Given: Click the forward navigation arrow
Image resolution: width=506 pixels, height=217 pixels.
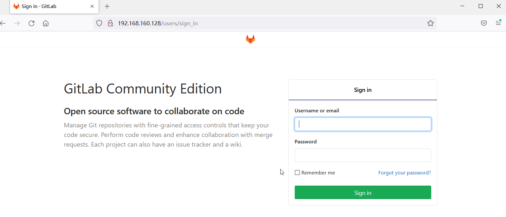Looking at the screenshot, I should (x=17, y=23).
